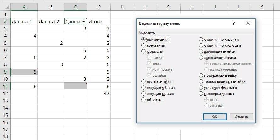This screenshot has width=280, height=140.
Task: Select the условные форматы option
Action: point(201,87)
